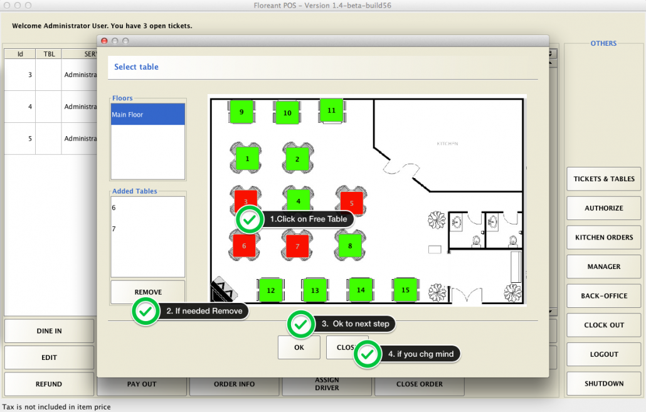Open TICKETS & TABLES
Screen dimensions: 646x412
pos(604,179)
